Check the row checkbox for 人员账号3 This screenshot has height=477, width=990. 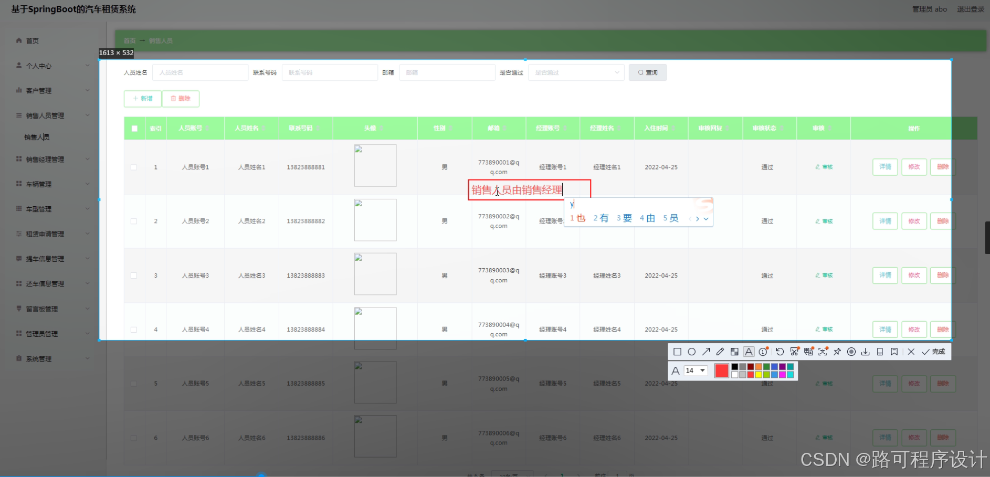[x=134, y=275]
